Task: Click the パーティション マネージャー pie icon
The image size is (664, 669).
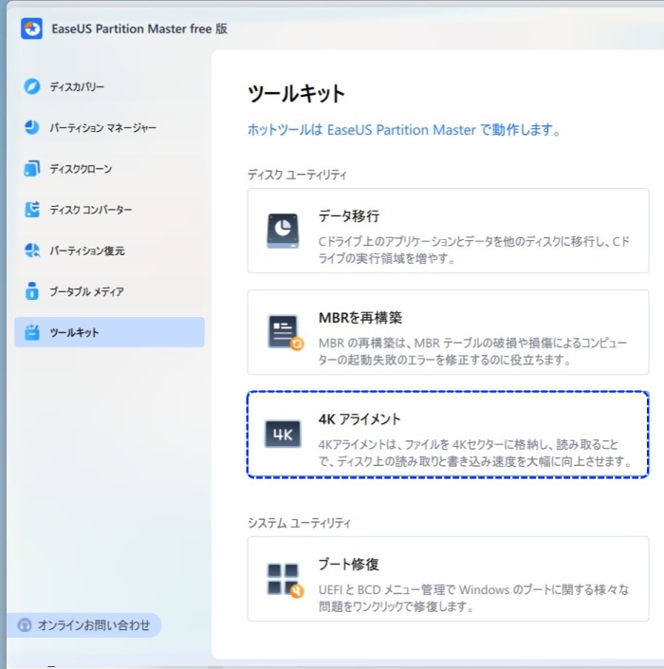Action: tap(32, 127)
